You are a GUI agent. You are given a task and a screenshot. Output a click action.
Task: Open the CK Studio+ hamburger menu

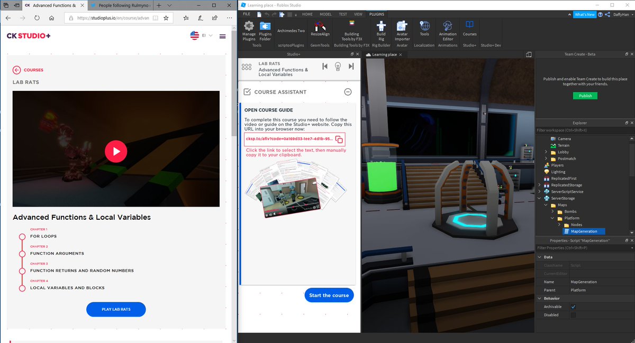pos(222,36)
